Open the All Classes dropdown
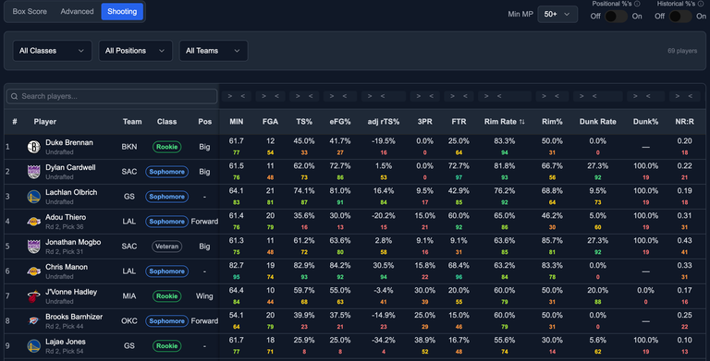This screenshot has height=361, width=710. (52, 51)
